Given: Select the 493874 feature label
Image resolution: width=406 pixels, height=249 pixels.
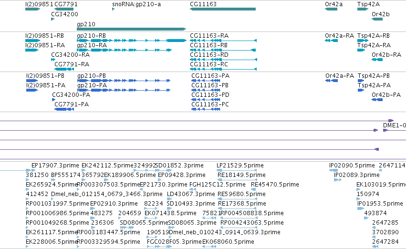Looking at the screenshot, I should click(375, 213).
